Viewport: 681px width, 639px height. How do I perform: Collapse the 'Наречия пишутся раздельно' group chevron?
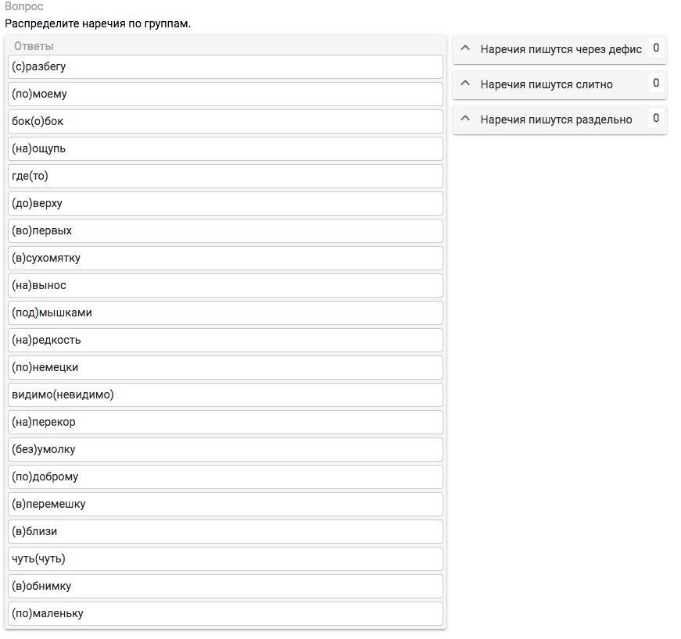point(465,119)
